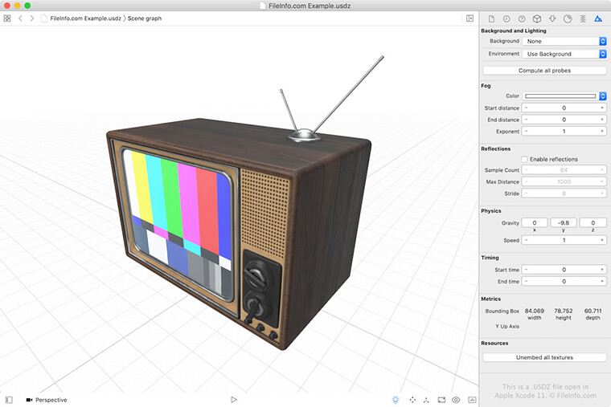Toggle default lighting bulb icon
This screenshot has height=407, width=611.
point(396,399)
